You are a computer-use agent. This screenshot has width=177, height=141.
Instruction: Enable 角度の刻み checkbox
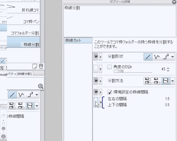109,67
